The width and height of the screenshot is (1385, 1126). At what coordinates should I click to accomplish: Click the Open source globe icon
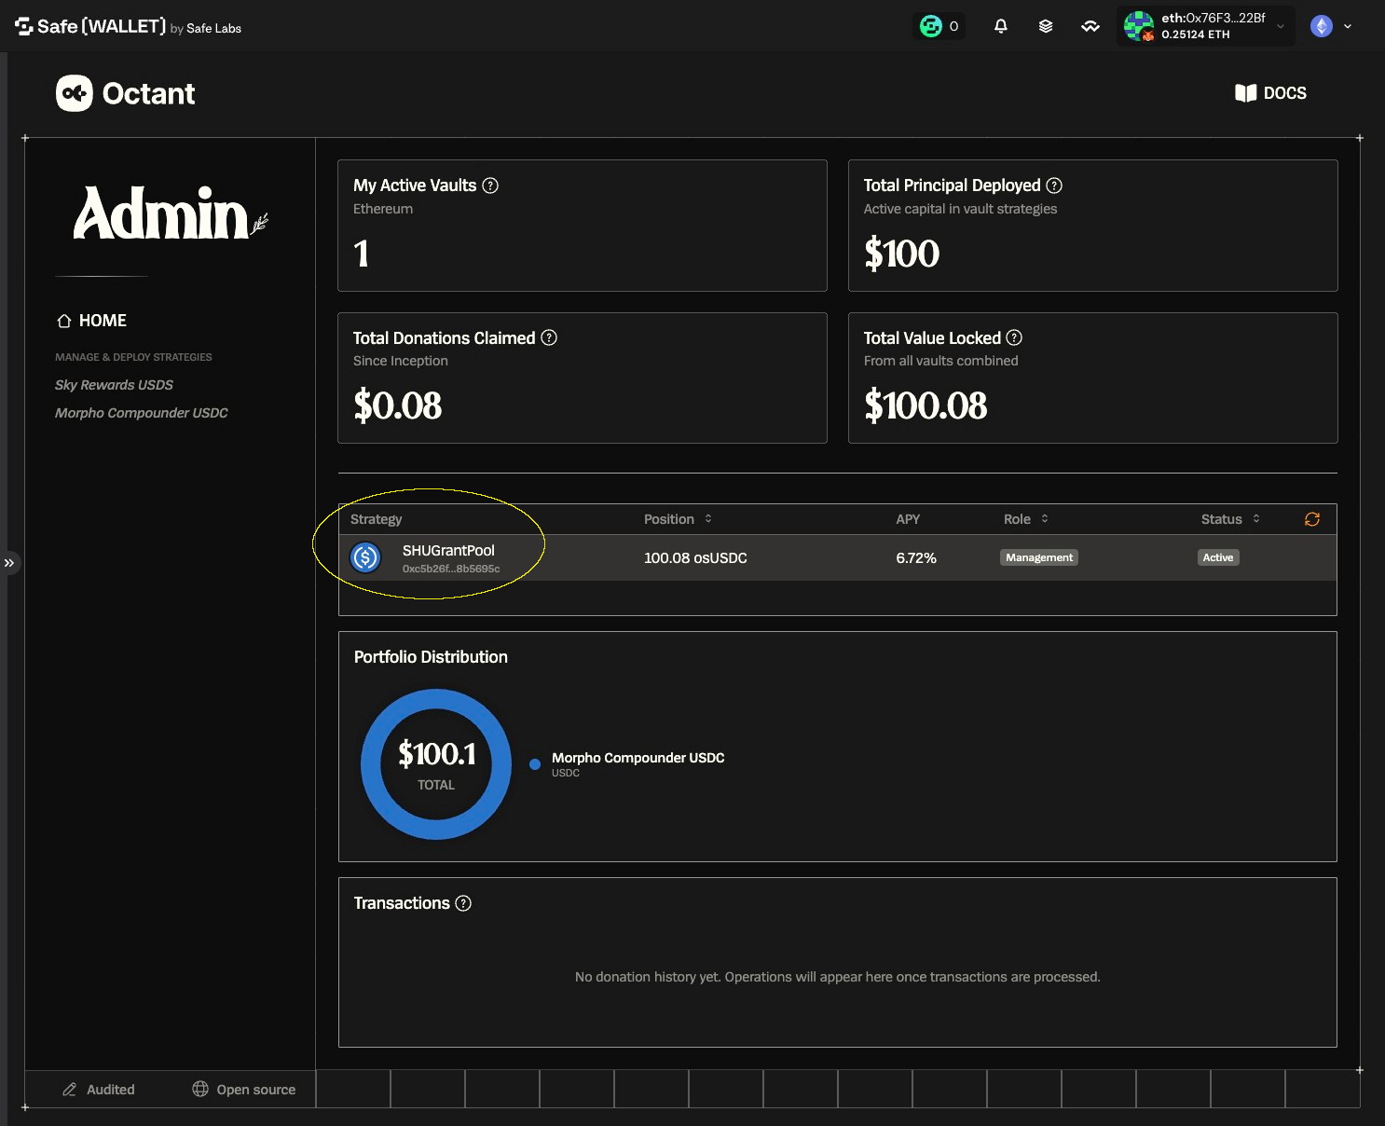[x=200, y=1089]
